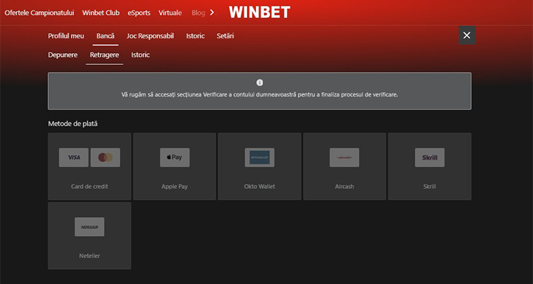Choose Card de credit label

click(x=90, y=186)
